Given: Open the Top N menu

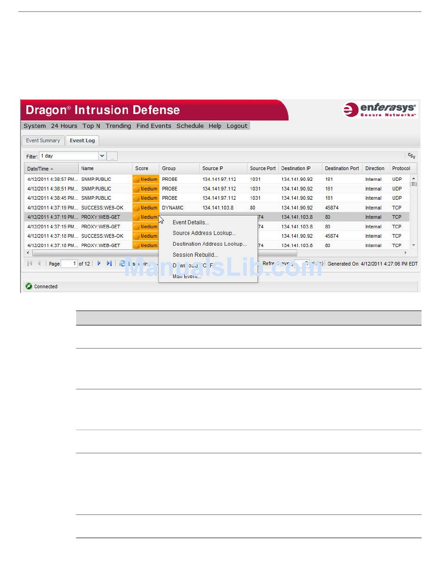Looking at the screenshot, I should 91,126.
